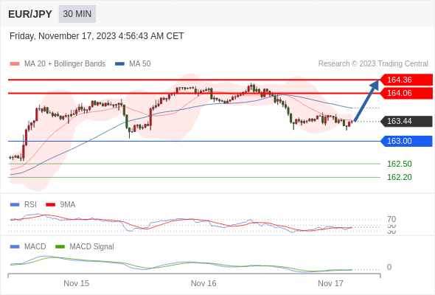The width and height of the screenshot is (435, 295).
Task: Click the 163.00 blue pivot tag
Action: click(x=406, y=142)
